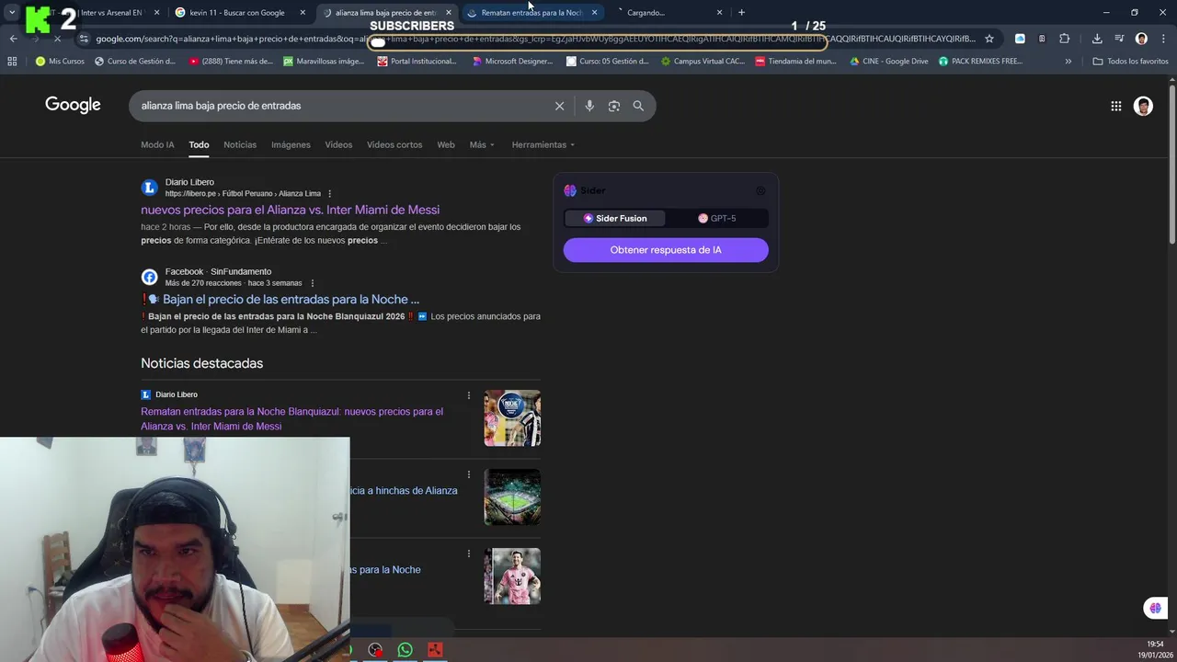Select the GPT-5 model option
Screen dimensions: 1177x662
tap(717, 218)
